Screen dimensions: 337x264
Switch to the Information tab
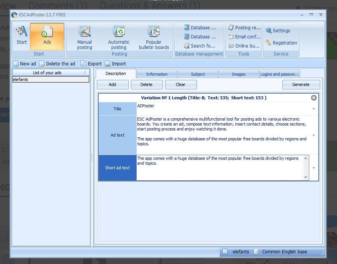(157, 74)
